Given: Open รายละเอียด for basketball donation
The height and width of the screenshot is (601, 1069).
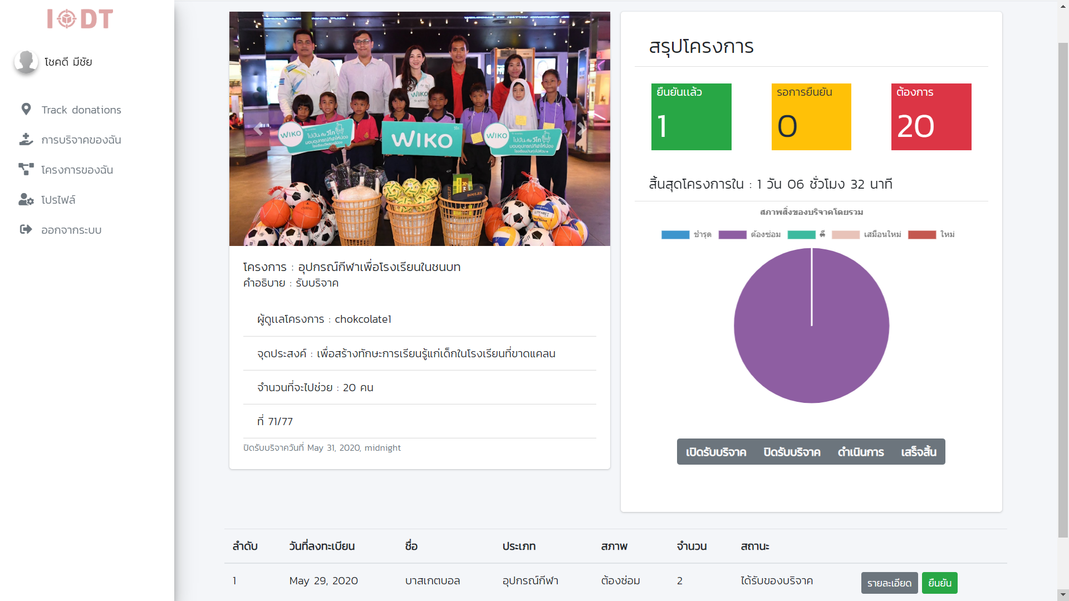Looking at the screenshot, I should 889,583.
